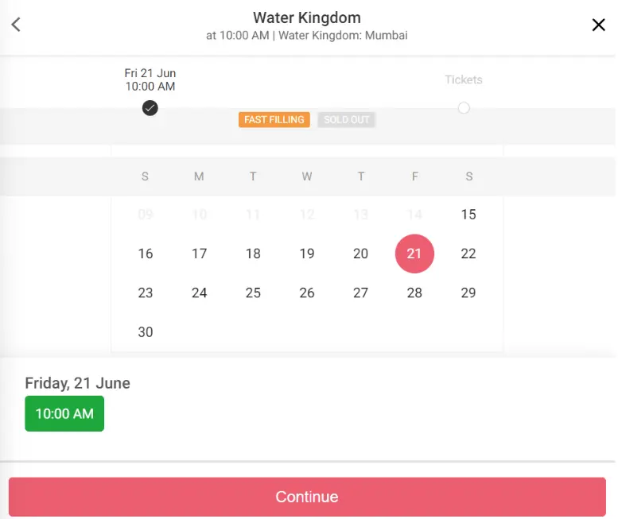The width and height of the screenshot is (618, 519).
Task: Open the Tickets step label
Action: (464, 79)
